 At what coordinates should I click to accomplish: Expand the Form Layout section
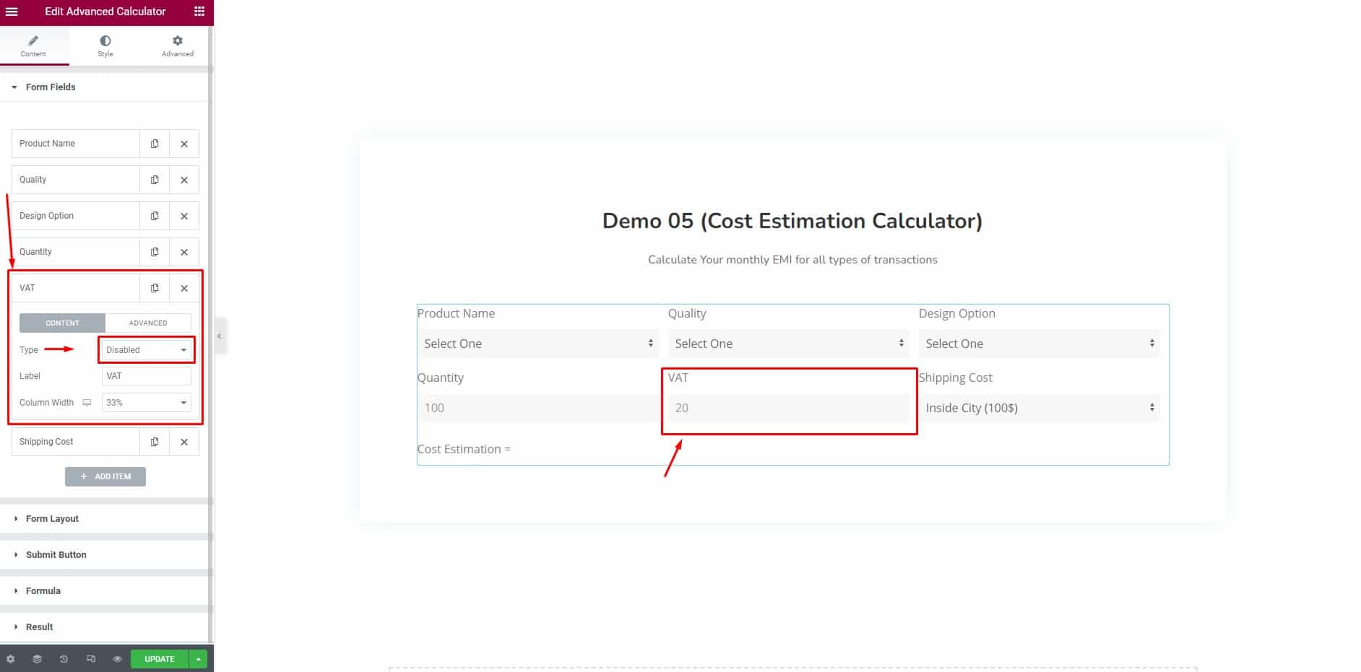coord(52,518)
